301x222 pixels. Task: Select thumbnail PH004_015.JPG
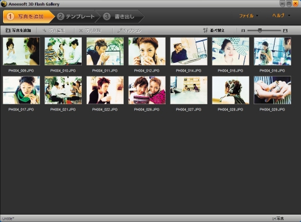point(231,51)
